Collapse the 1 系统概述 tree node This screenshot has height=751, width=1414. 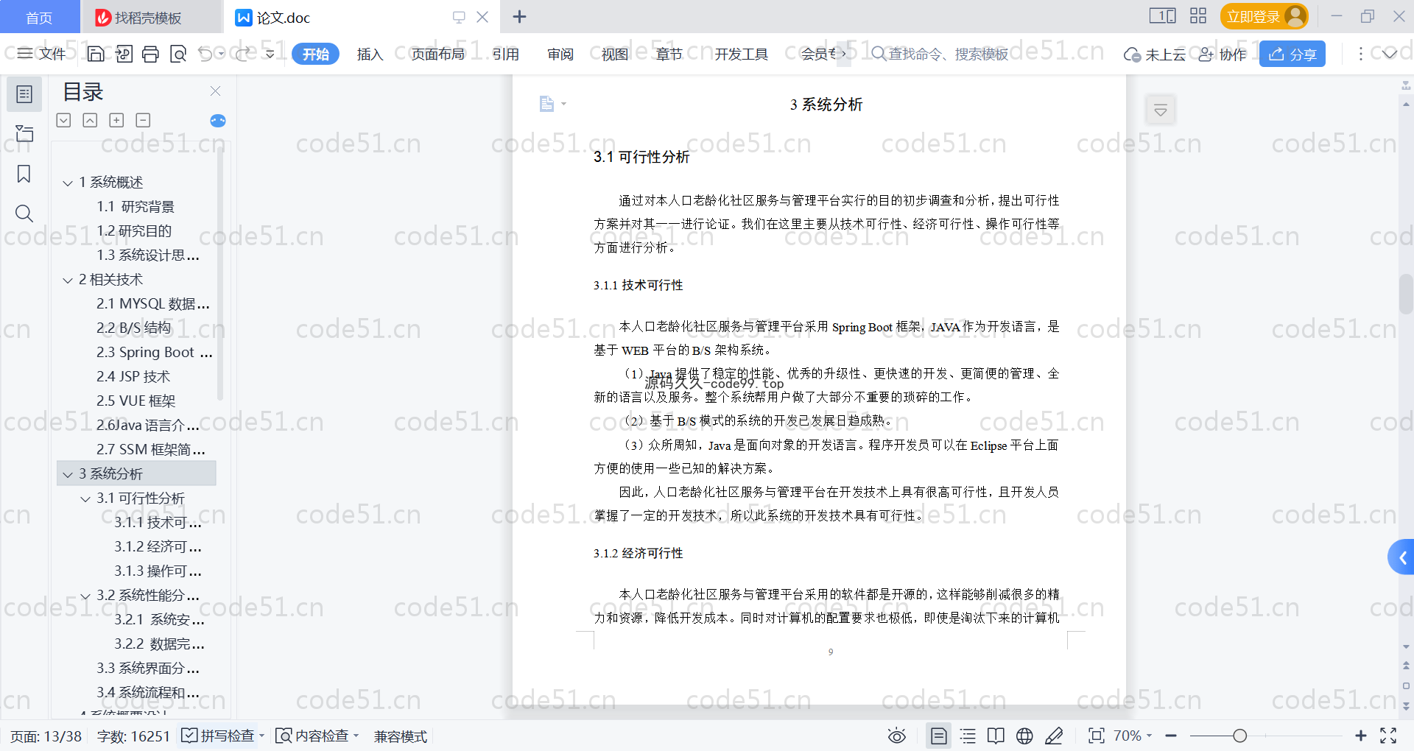(x=68, y=183)
